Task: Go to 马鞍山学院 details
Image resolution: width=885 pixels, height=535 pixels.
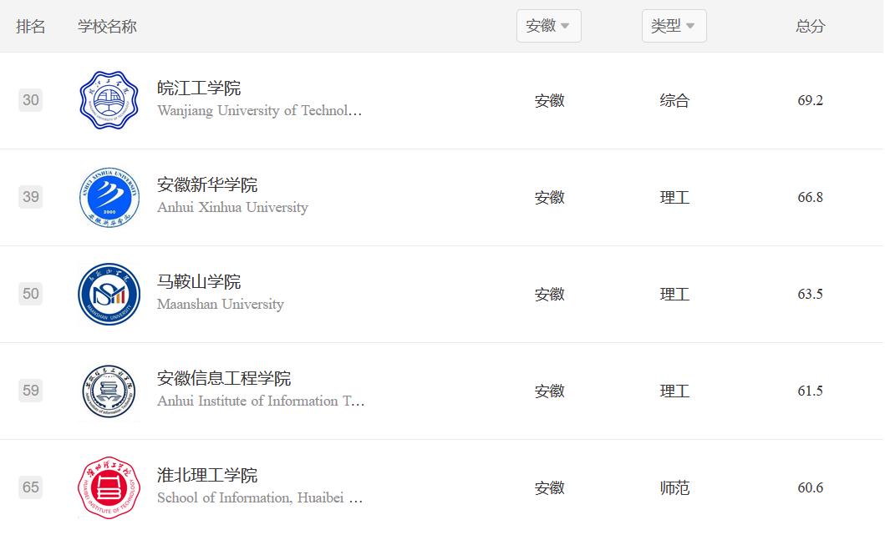Action: tap(199, 282)
